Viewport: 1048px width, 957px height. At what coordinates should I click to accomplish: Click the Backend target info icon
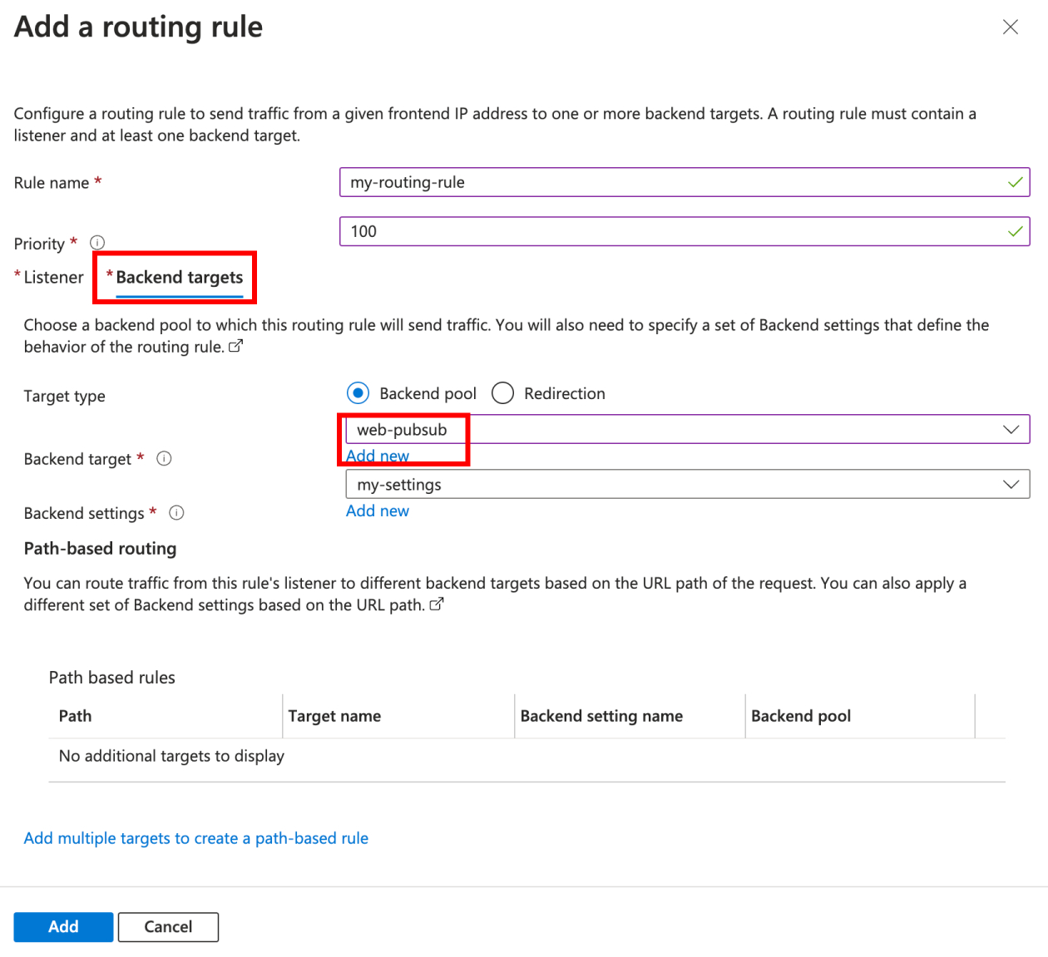[164, 458]
